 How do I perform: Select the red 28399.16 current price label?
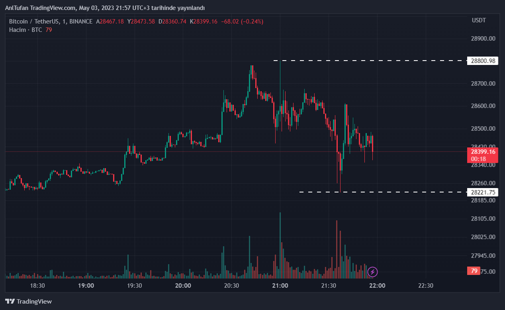[x=483, y=152]
